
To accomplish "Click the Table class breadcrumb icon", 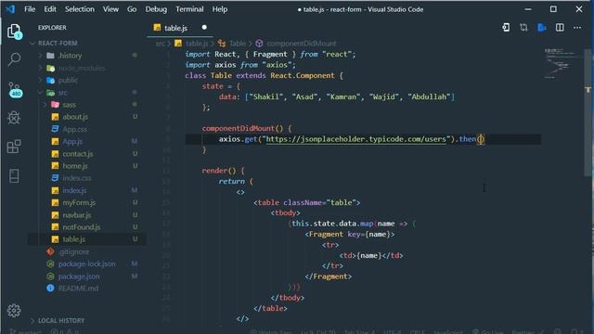I will [222, 44].
